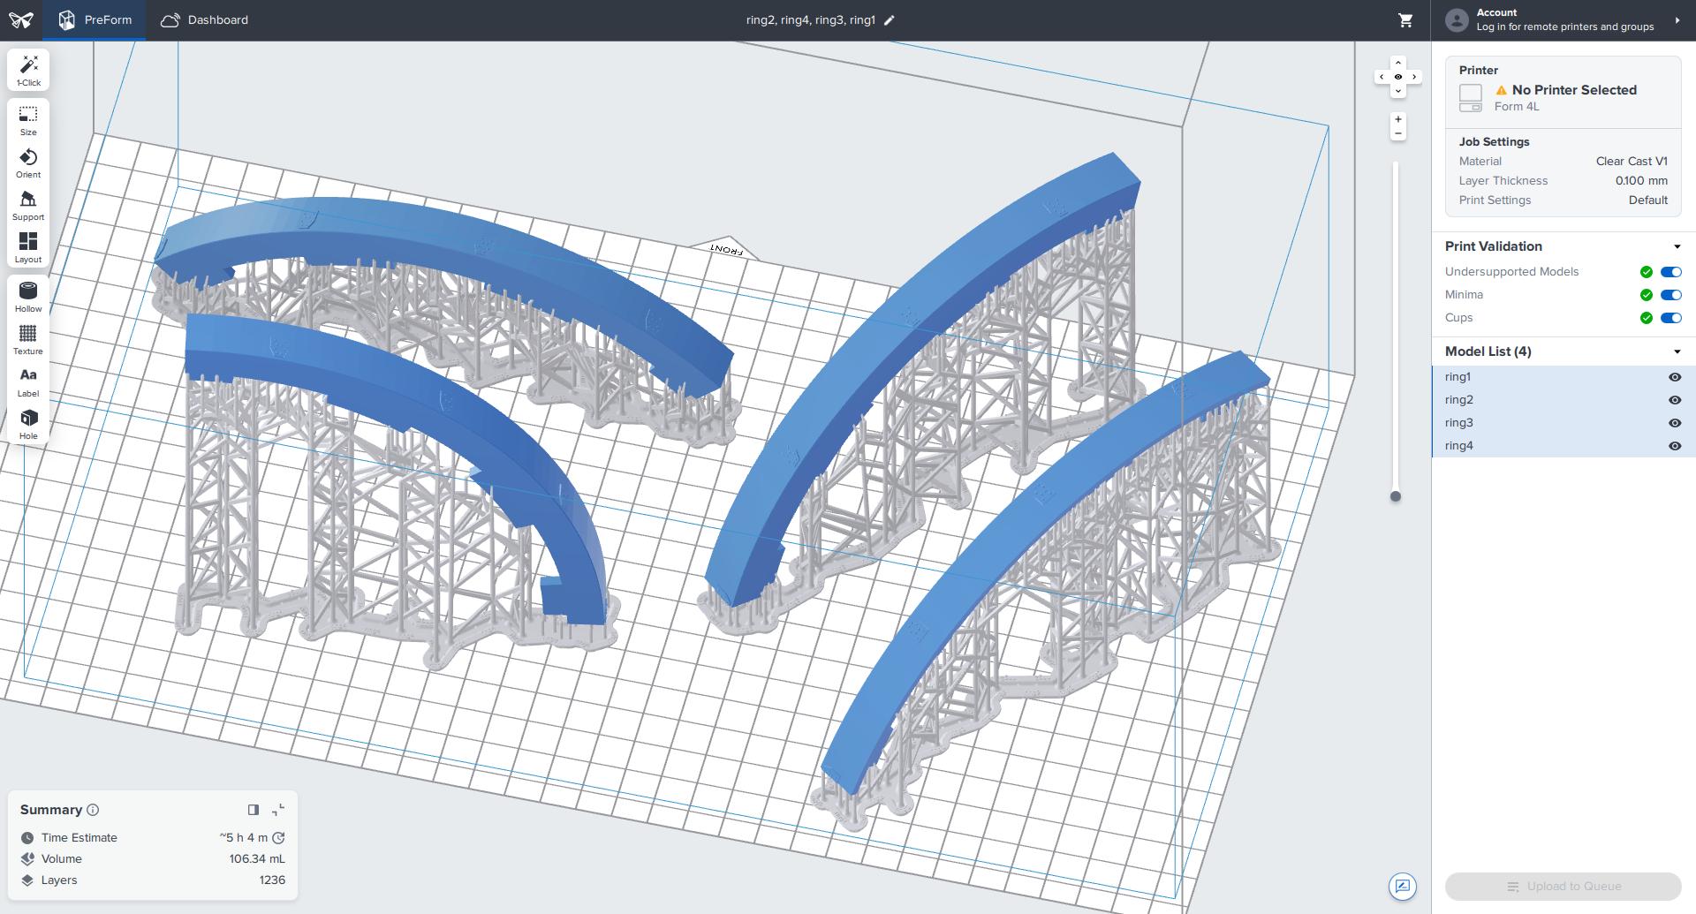Click the zoom in plus button
Viewport: 1696px width, 914px height.
pyautogui.click(x=1397, y=119)
